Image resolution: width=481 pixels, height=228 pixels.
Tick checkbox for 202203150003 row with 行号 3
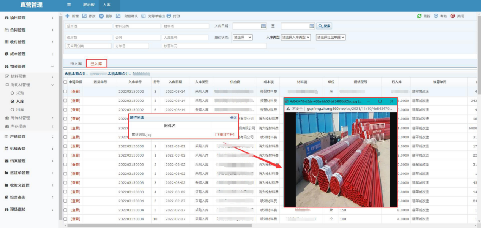[x=65, y=183]
